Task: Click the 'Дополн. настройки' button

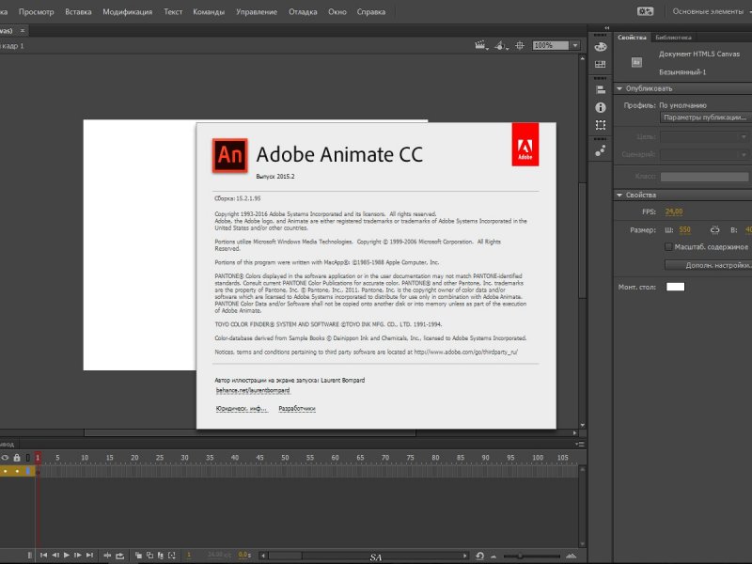Action: coord(709,265)
